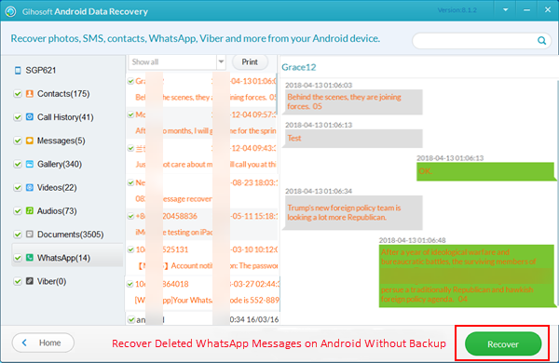The height and width of the screenshot is (363, 559).
Task: Go back with the Home button
Action: coord(43,343)
